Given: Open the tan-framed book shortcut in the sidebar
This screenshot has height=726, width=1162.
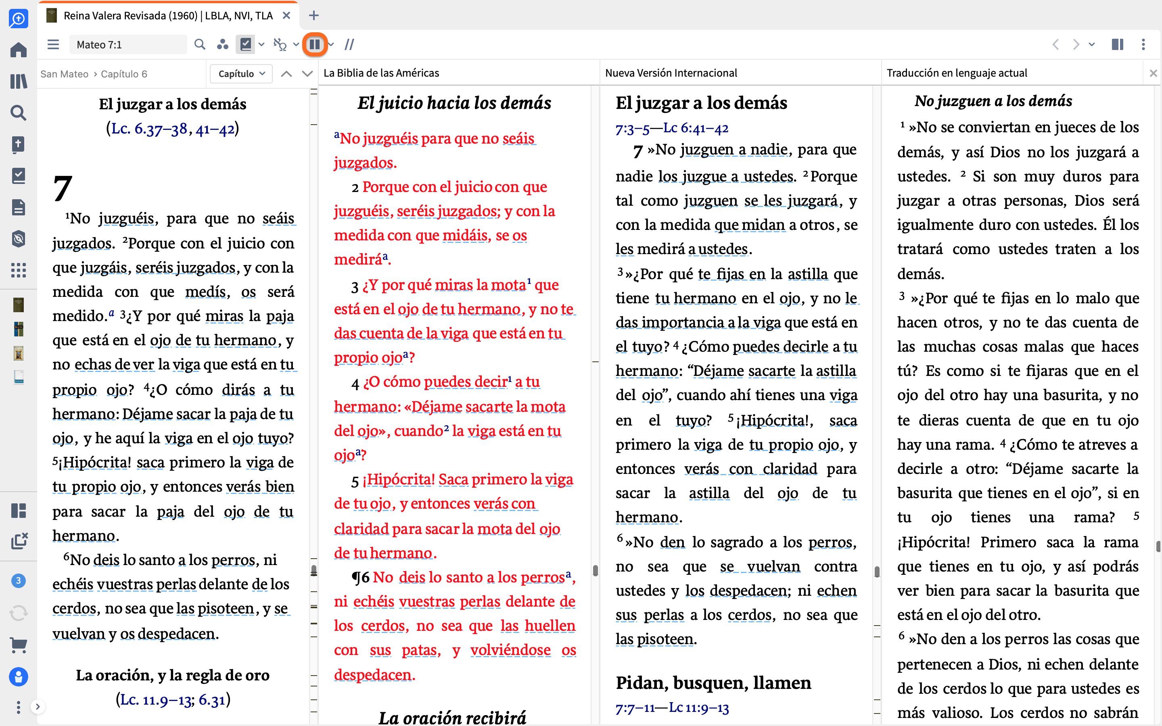Looking at the screenshot, I should 18,353.
